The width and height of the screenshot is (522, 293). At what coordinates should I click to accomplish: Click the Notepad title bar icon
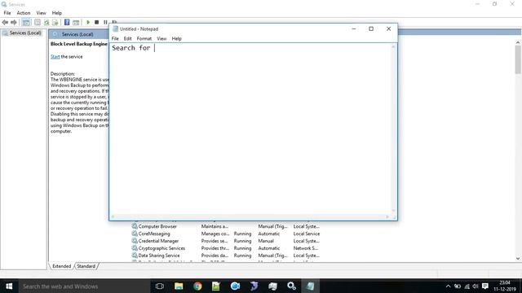click(x=115, y=29)
